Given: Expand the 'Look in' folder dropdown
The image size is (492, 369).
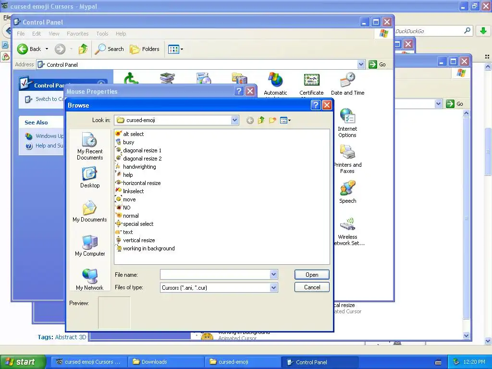Looking at the screenshot, I should point(234,120).
